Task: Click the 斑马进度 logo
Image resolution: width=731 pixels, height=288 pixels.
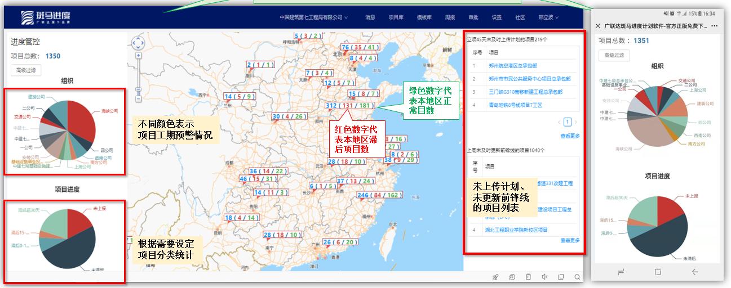Action: point(46,17)
